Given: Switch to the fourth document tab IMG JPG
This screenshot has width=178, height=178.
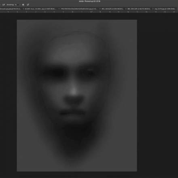Looking at the screenshot, I should pyautogui.click(x=112, y=9).
